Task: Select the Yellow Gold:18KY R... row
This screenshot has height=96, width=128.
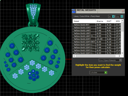Action: point(97,36)
